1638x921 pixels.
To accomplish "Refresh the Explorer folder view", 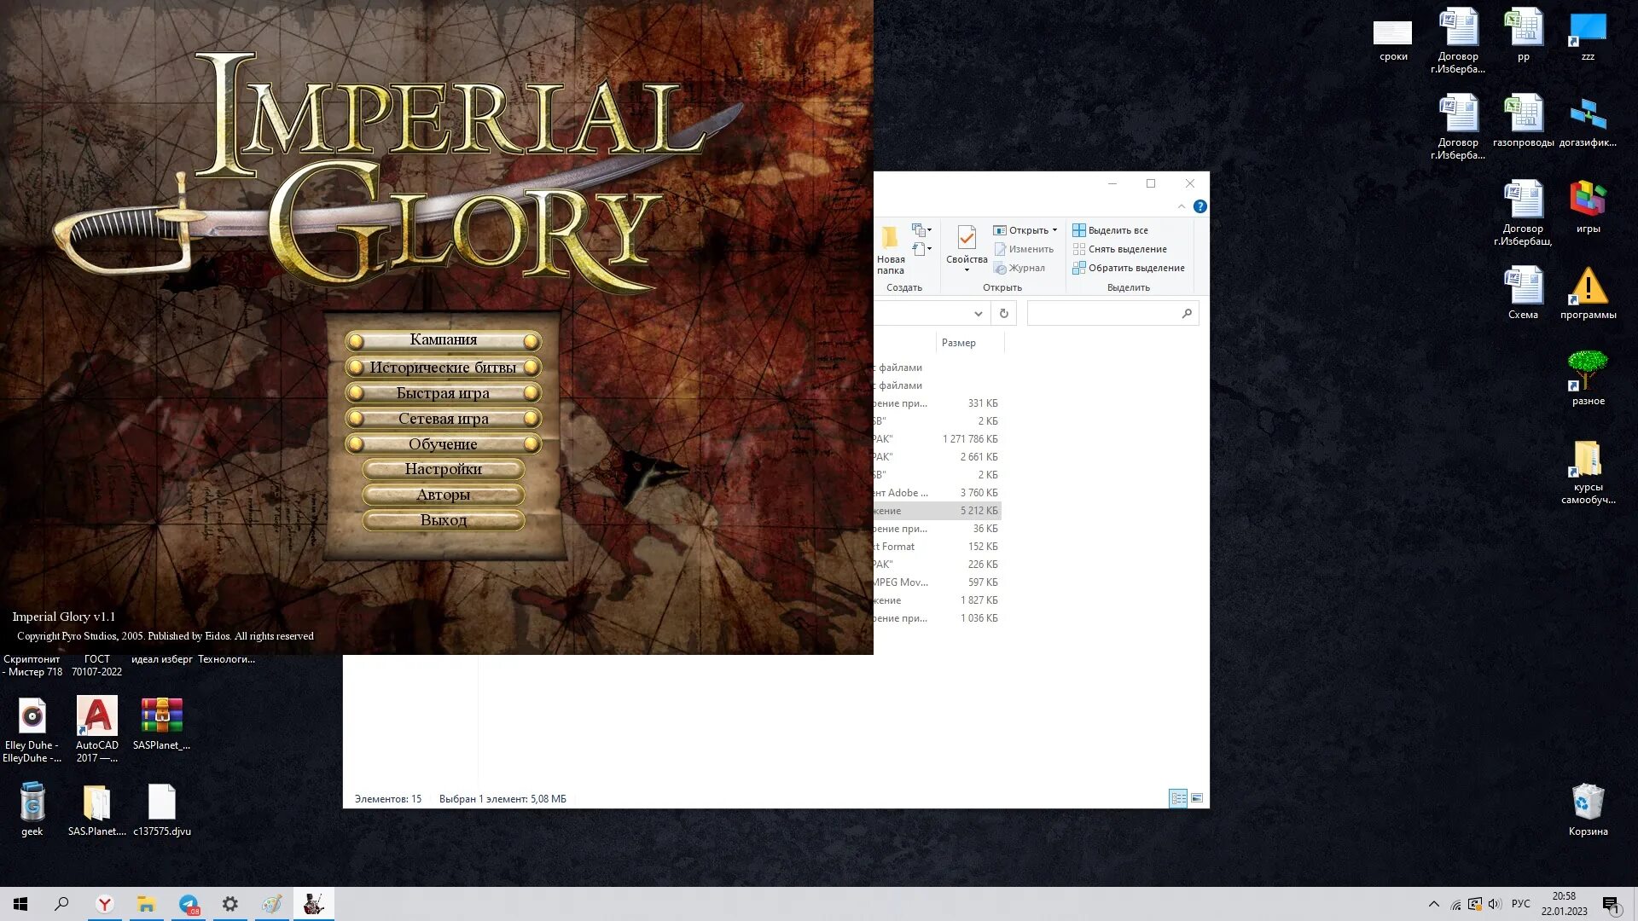I will point(1004,314).
